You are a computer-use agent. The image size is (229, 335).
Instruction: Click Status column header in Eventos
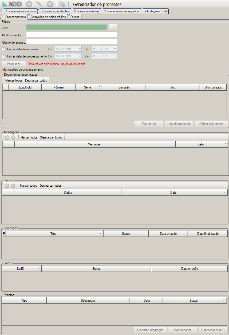point(195,301)
